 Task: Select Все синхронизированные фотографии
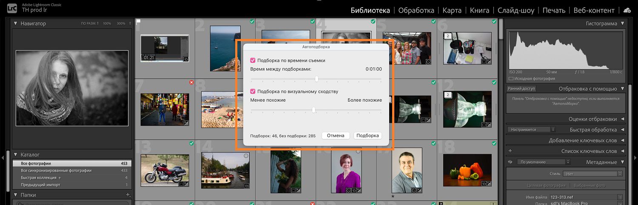click(72, 171)
